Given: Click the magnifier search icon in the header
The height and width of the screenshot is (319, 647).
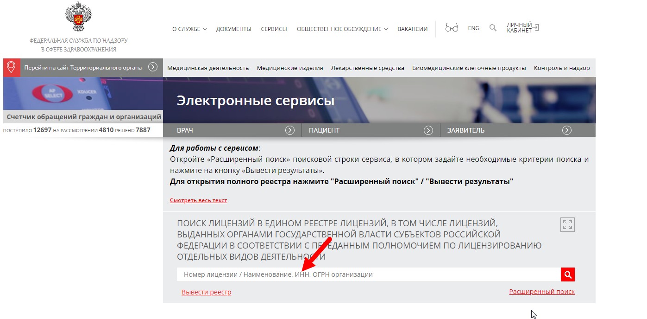Looking at the screenshot, I should coord(492,28).
